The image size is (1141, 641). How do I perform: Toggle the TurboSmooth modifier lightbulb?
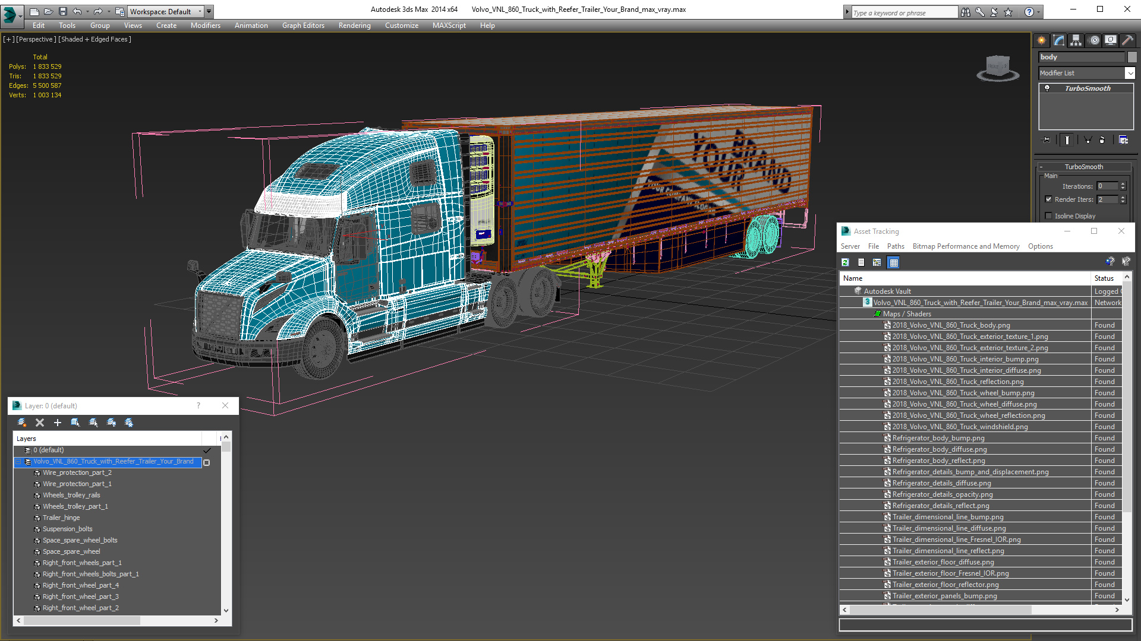[x=1047, y=88]
